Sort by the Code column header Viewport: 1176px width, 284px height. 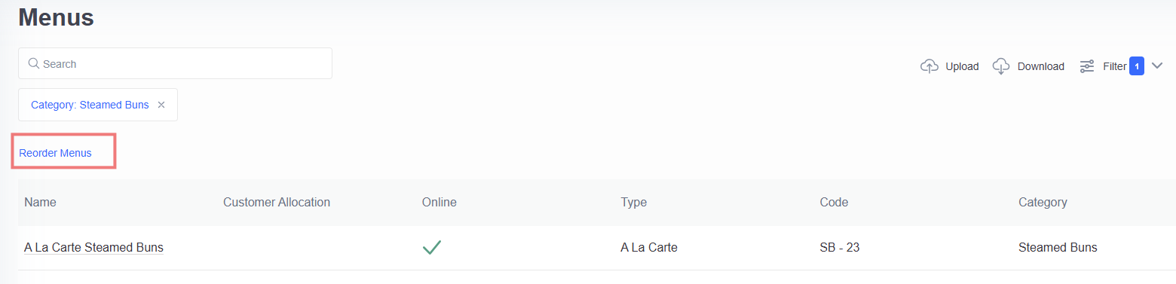[834, 202]
